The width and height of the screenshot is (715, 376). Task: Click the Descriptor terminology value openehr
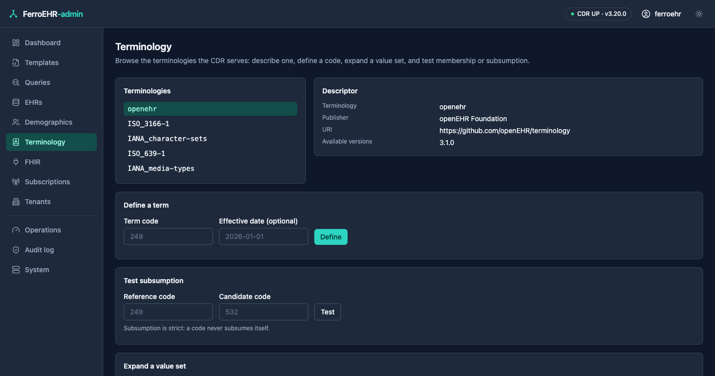click(x=453, y=107)
